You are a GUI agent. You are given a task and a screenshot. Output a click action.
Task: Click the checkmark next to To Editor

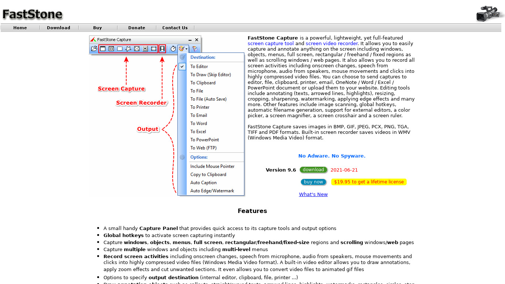(182, 67)
